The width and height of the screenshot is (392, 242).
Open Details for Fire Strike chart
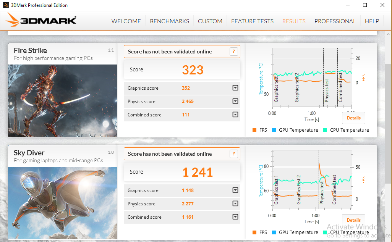(x=353, y=118)
